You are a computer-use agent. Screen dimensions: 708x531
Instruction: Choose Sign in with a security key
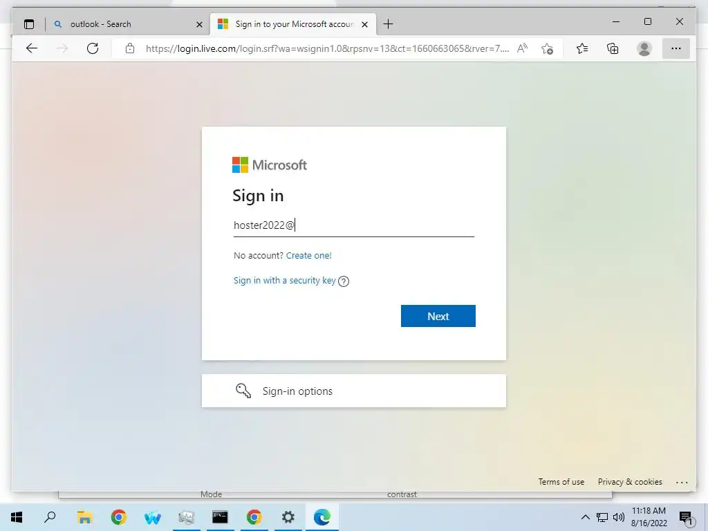coord(284,281)
